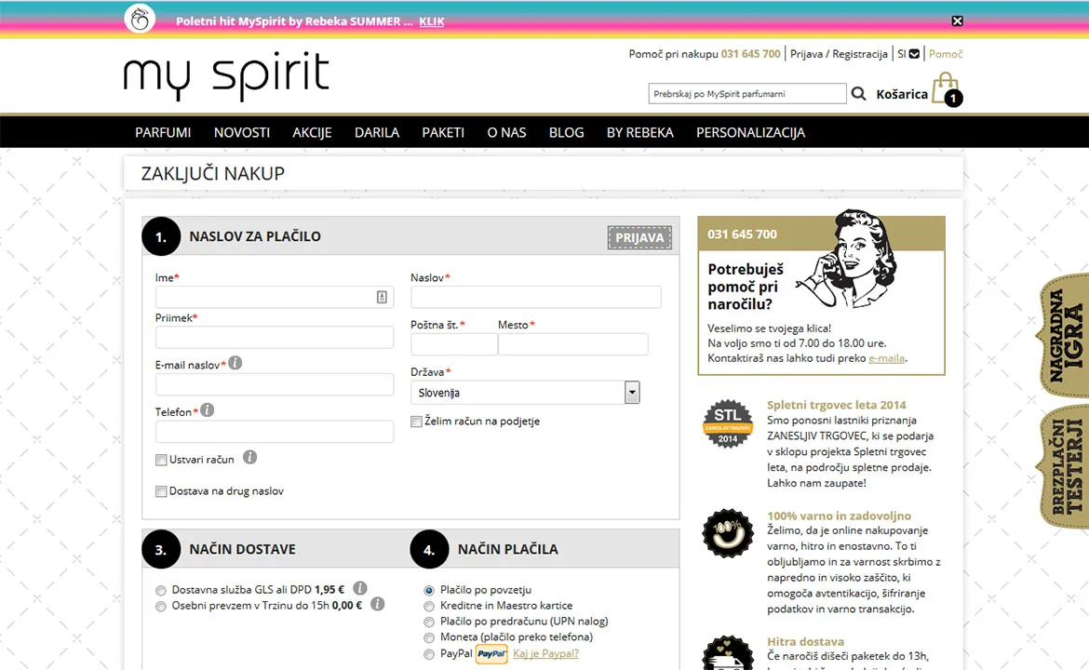
Task: Focus the Poštna št. input field
Action: coord(454,344)
